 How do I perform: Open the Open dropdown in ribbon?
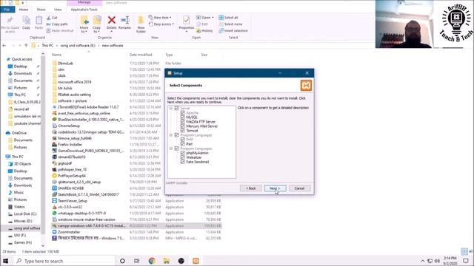click(204, 18)
